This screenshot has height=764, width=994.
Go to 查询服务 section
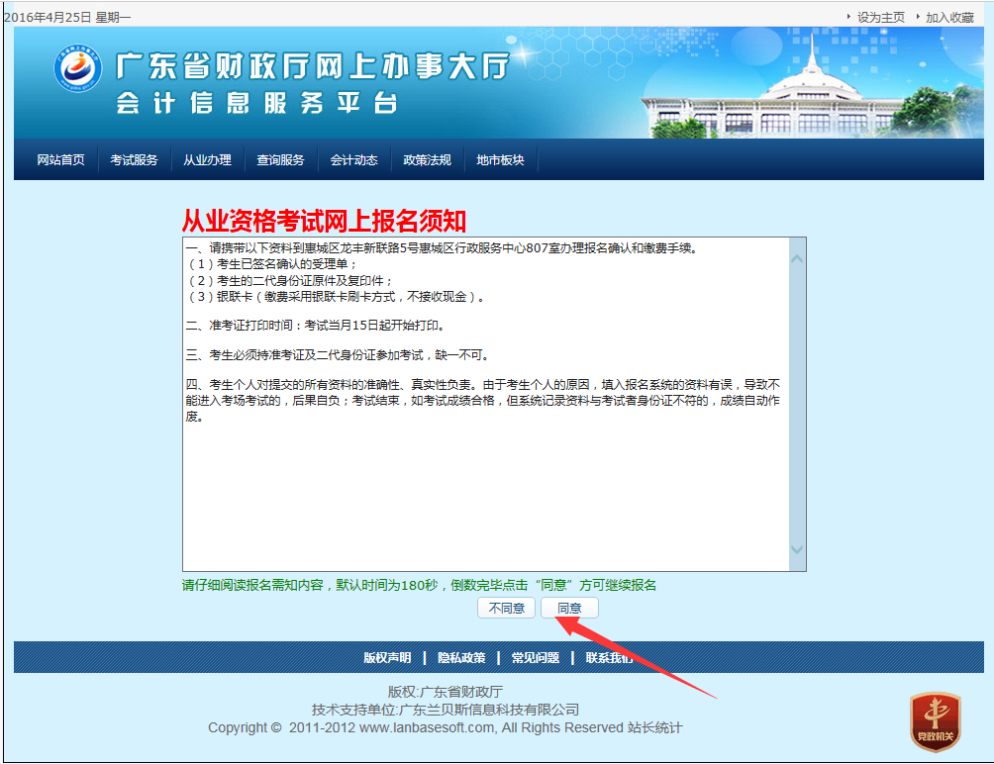280,160
